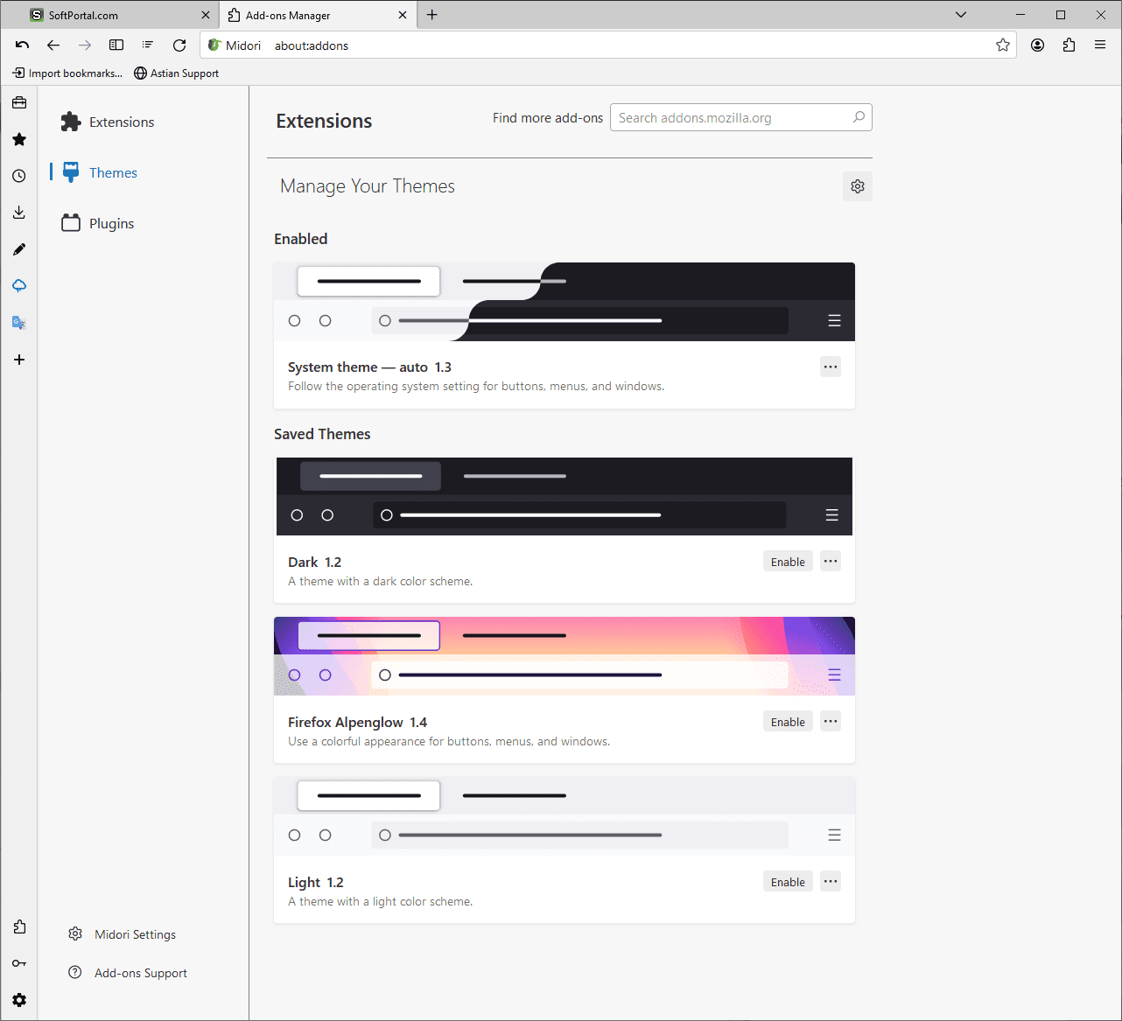Click the "Saved Themes" section heading

(x=322, y=434)
